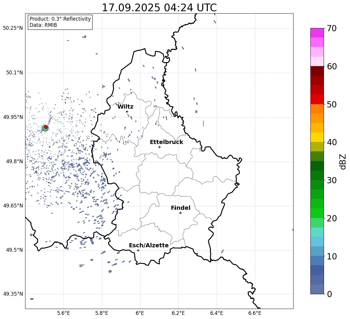Click the dark maroon segment below 60
The height and width of the screenshot is (319, 350).
click(x=317, y=71)
